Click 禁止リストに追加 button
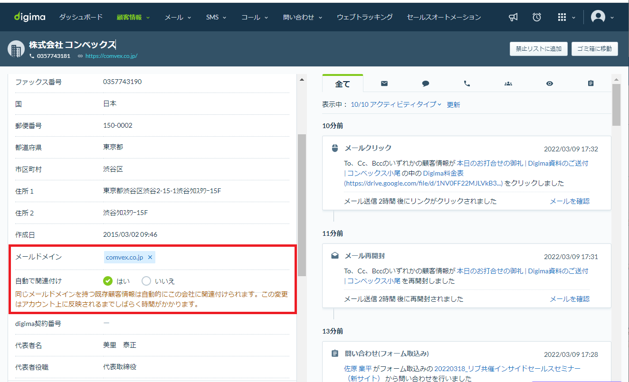 tap(539, 48)
